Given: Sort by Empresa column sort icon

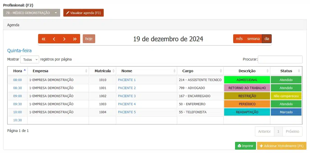Looking at the screenshot, I should point(86,71).
